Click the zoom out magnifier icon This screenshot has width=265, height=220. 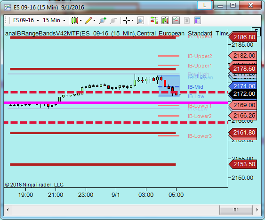pos(113,20)
